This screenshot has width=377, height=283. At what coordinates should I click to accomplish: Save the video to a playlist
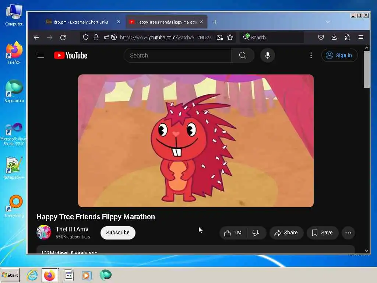(x=323, y=233)
